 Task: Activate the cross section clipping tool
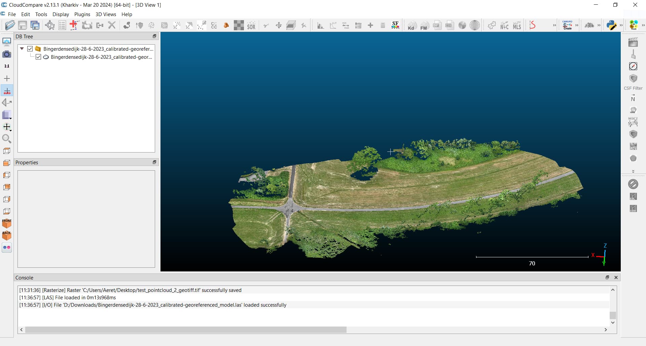pyautogui.click(x=291, y=25)
